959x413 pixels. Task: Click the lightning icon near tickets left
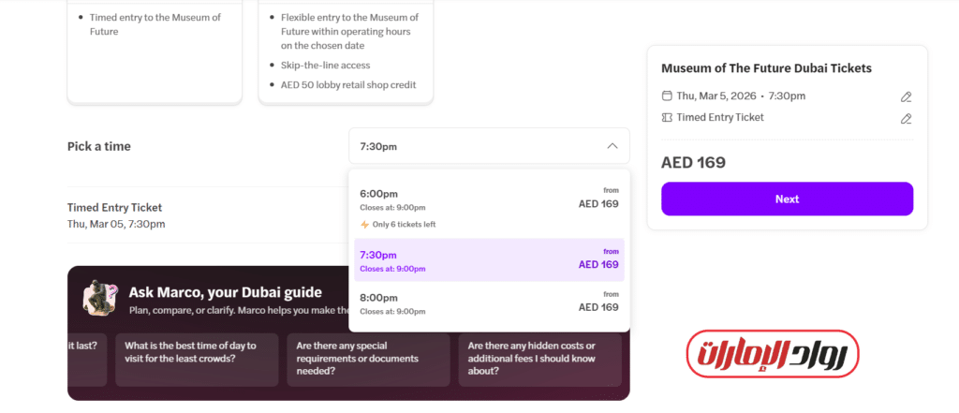[365, 225]
